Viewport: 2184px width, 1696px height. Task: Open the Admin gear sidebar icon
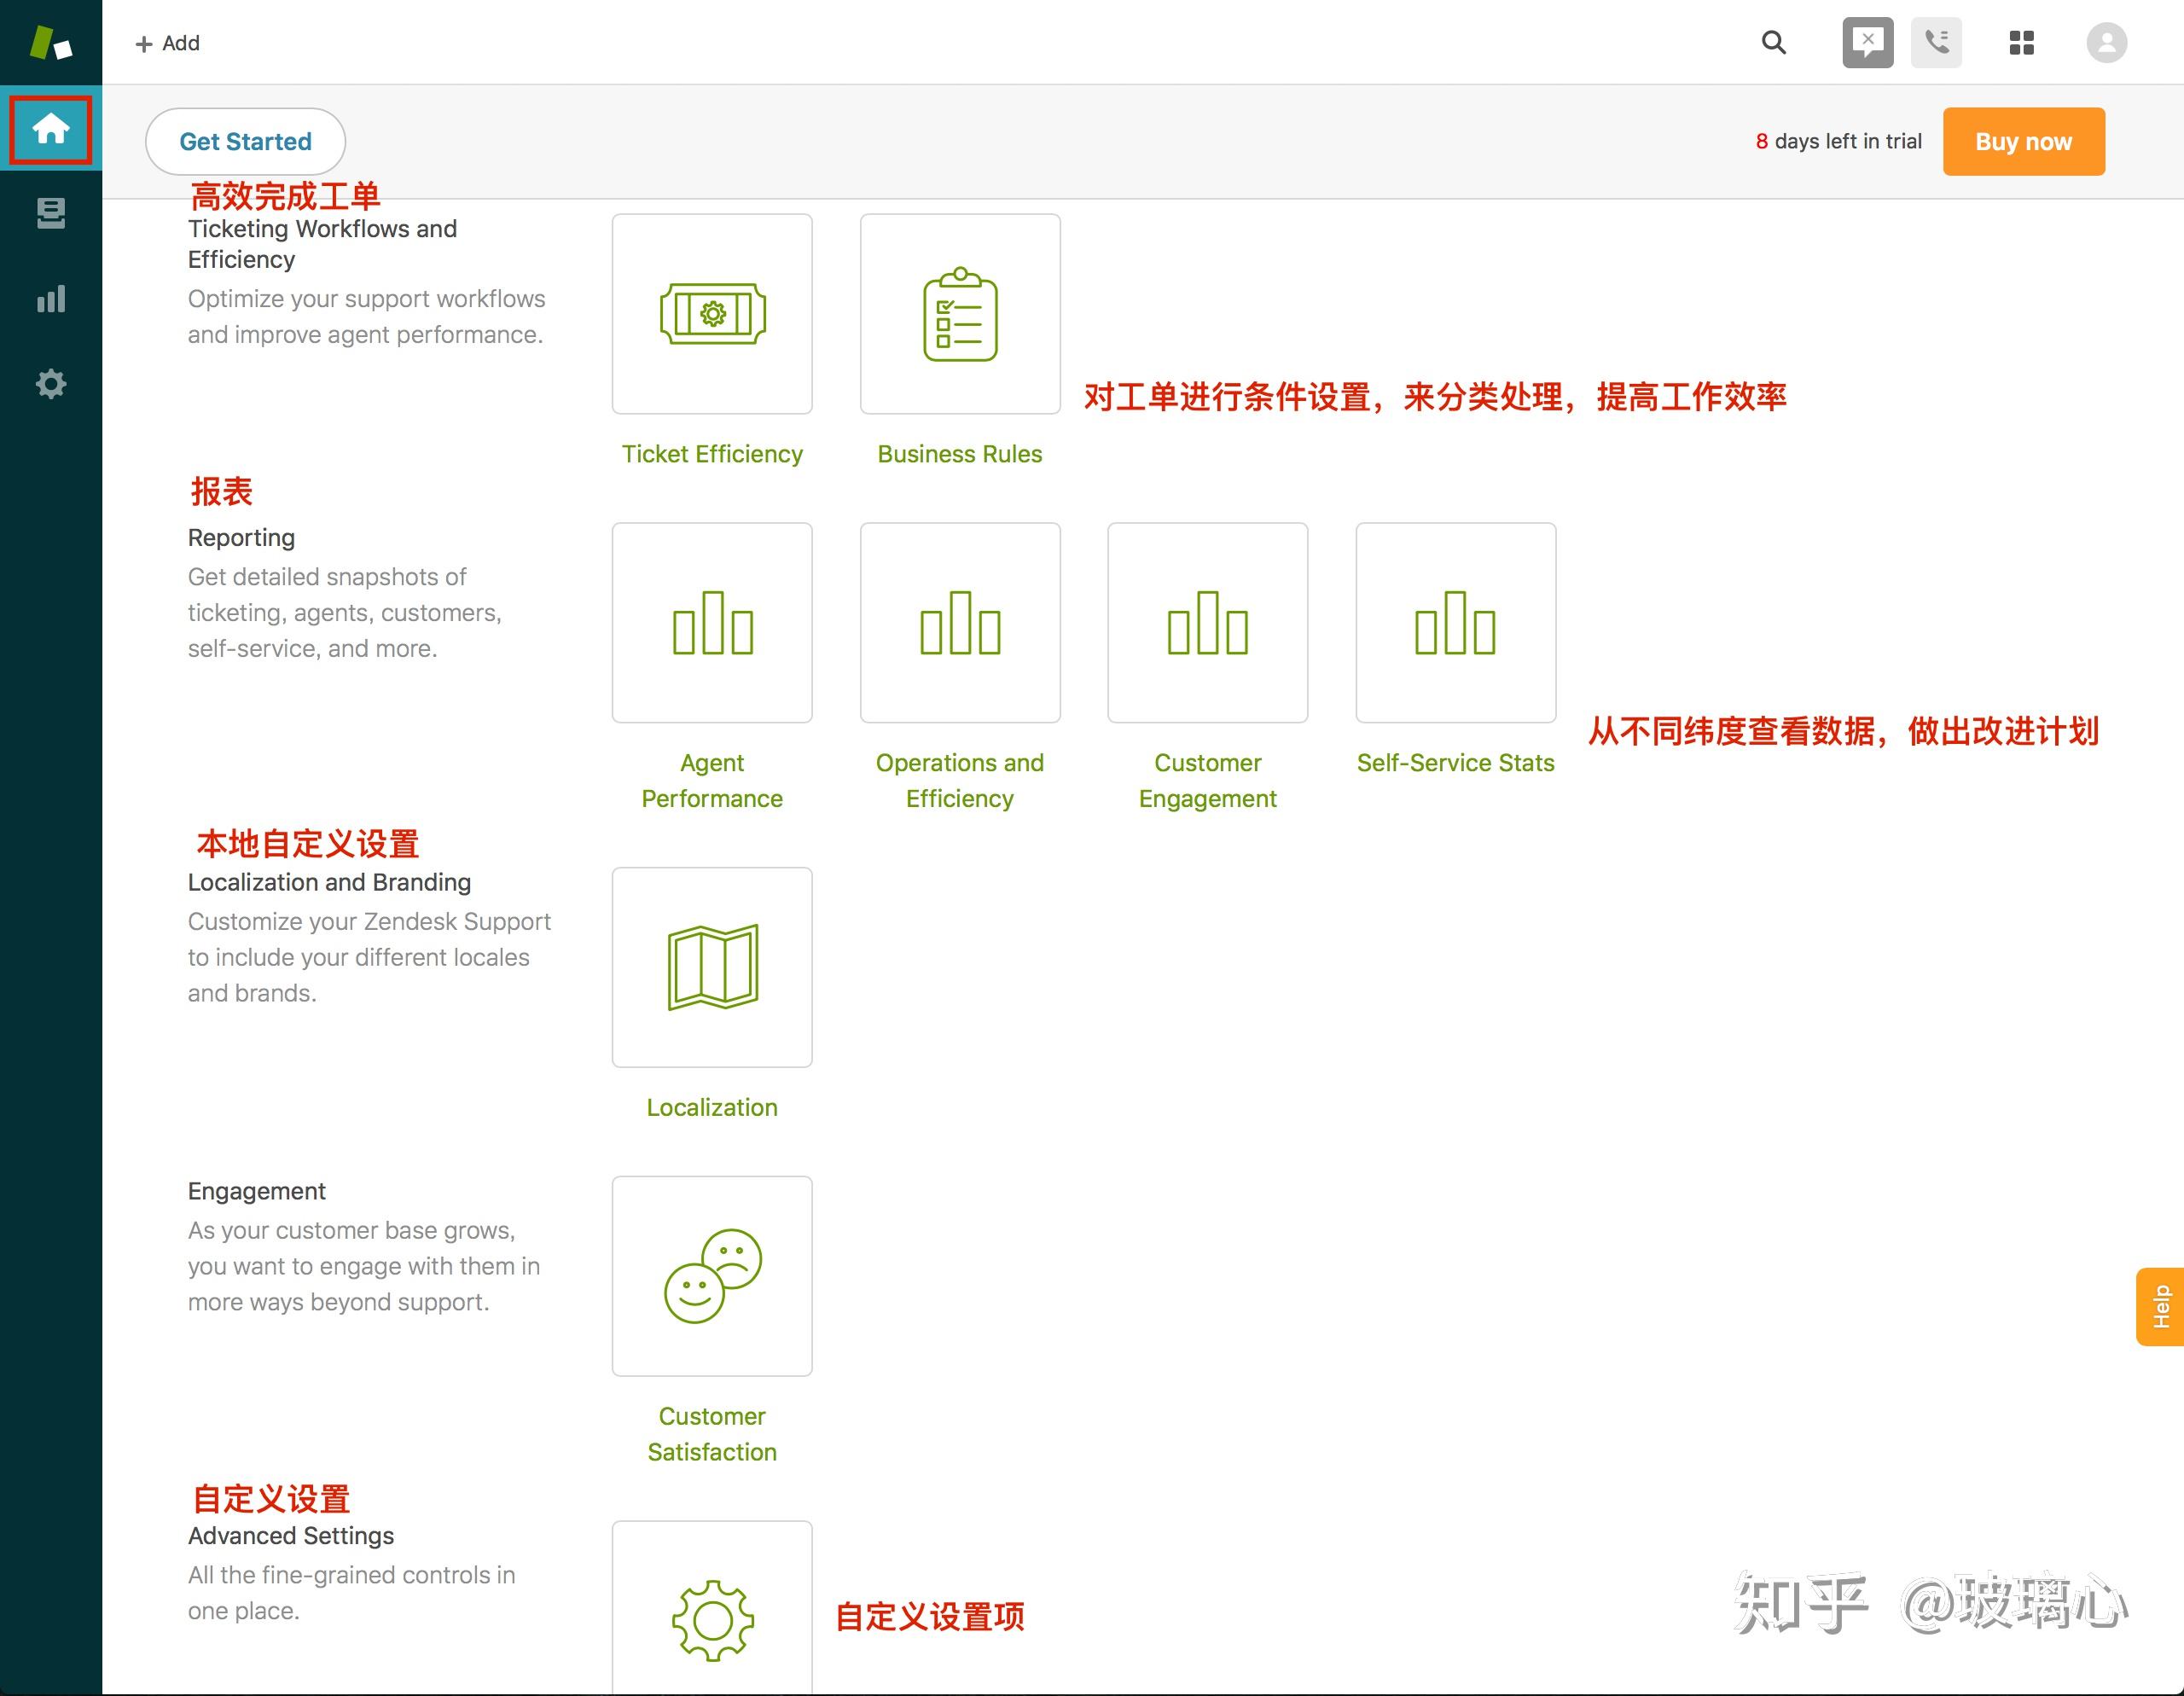tap(50, 384)
